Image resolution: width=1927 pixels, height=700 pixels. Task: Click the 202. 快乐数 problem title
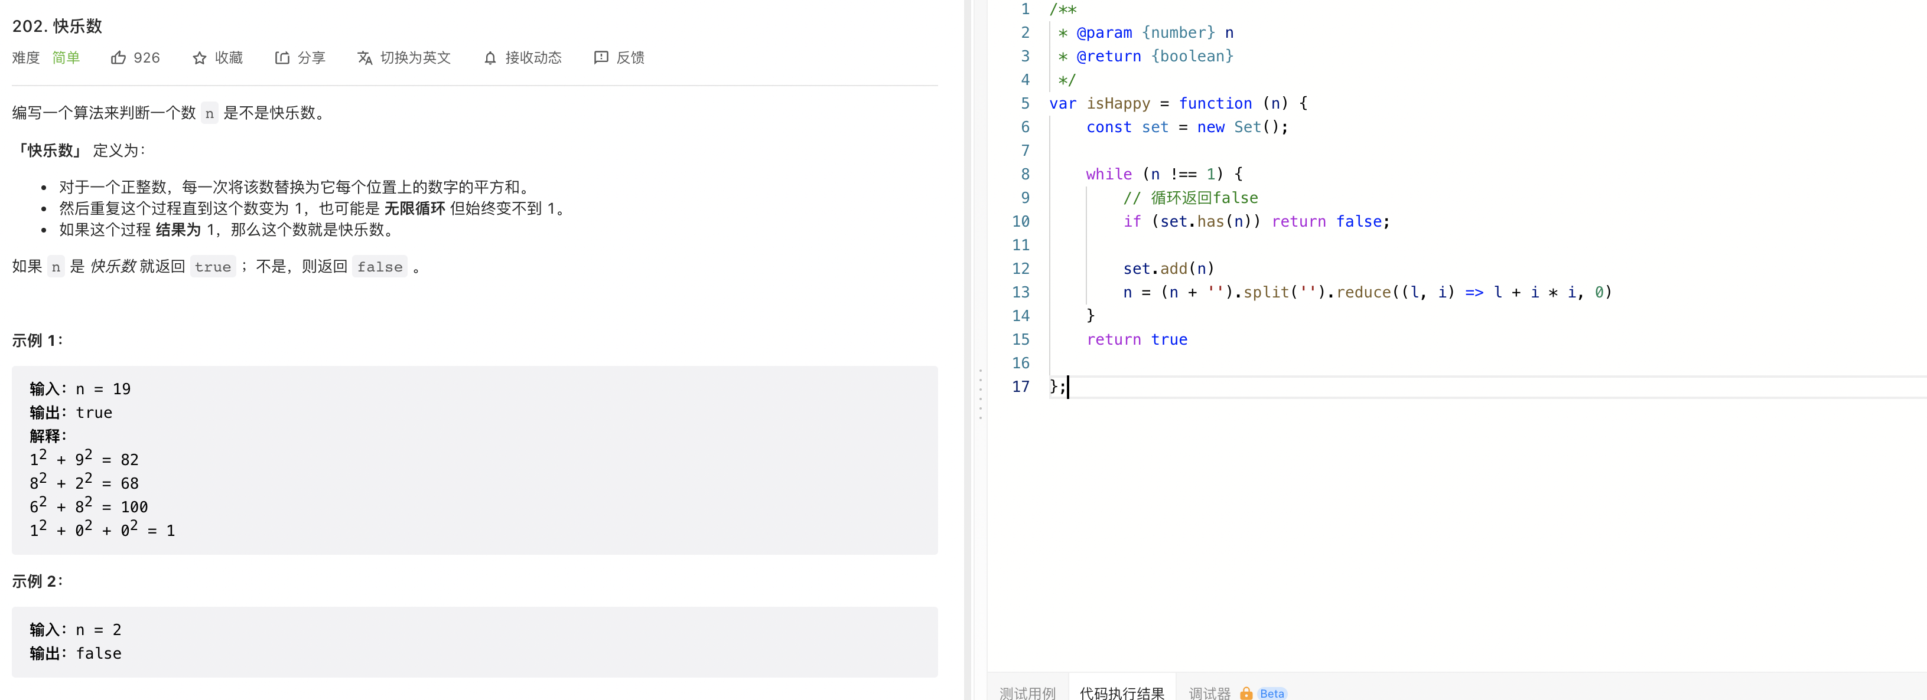[57, 26]
